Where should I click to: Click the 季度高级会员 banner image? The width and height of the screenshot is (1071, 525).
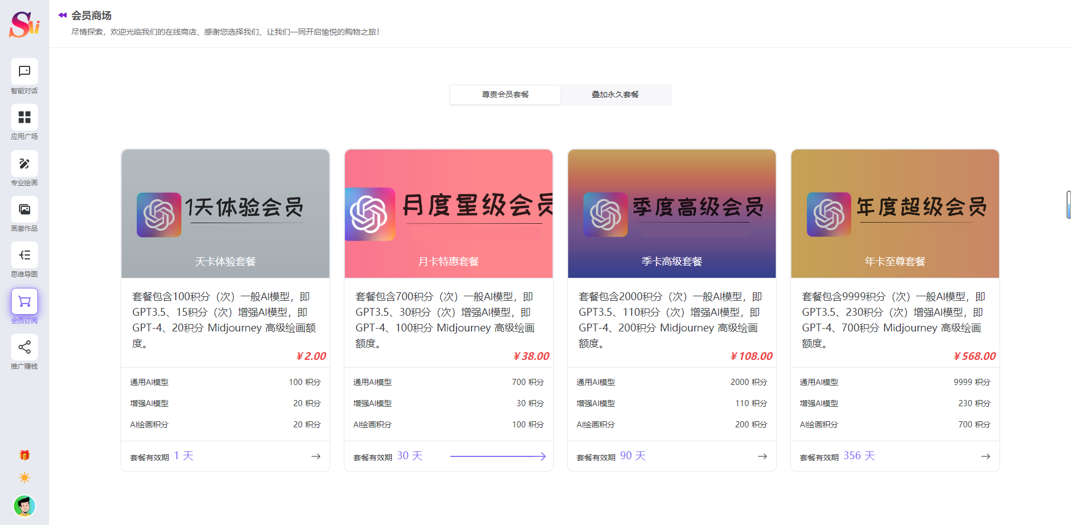click(x=672, y=214)
